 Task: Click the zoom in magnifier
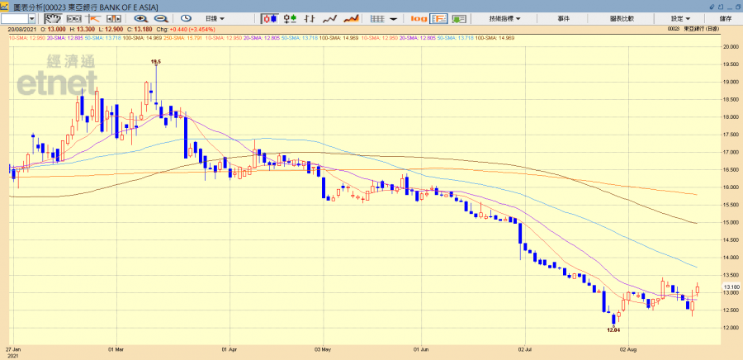coord(140,18)
